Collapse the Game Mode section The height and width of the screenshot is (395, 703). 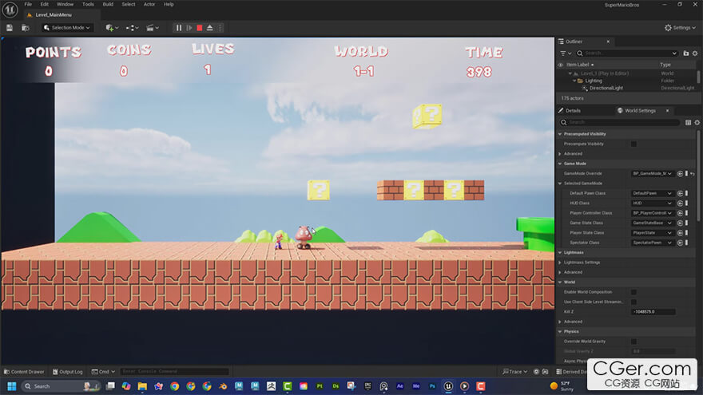pos(560,164)
